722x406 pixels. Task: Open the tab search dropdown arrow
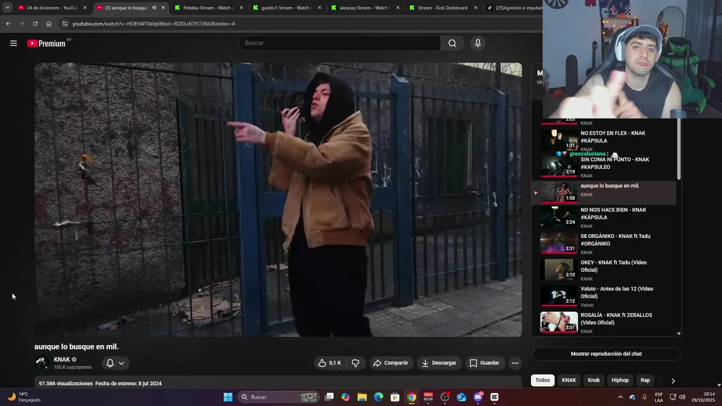7,8
